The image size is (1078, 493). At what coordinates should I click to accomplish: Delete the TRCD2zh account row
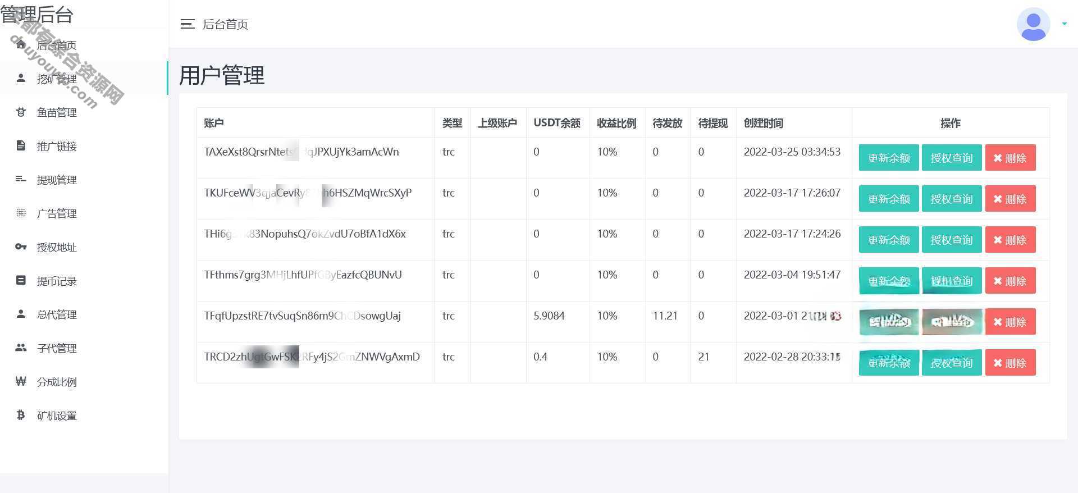pyautogui.click(x=1010, y=363)
